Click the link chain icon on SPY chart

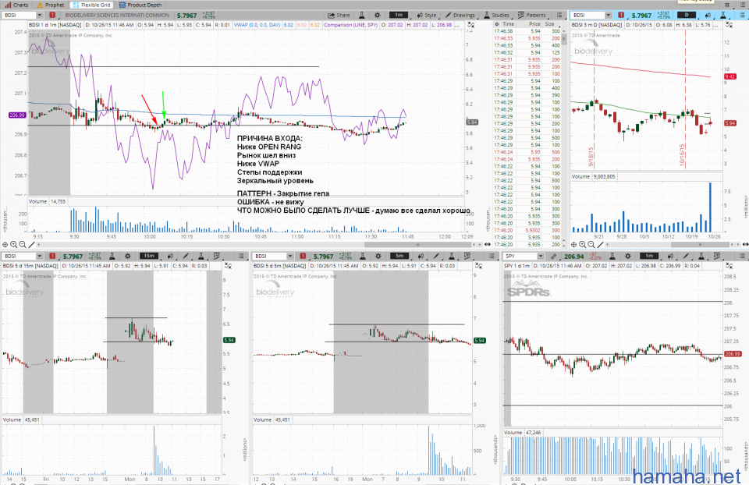coord(553,257)
